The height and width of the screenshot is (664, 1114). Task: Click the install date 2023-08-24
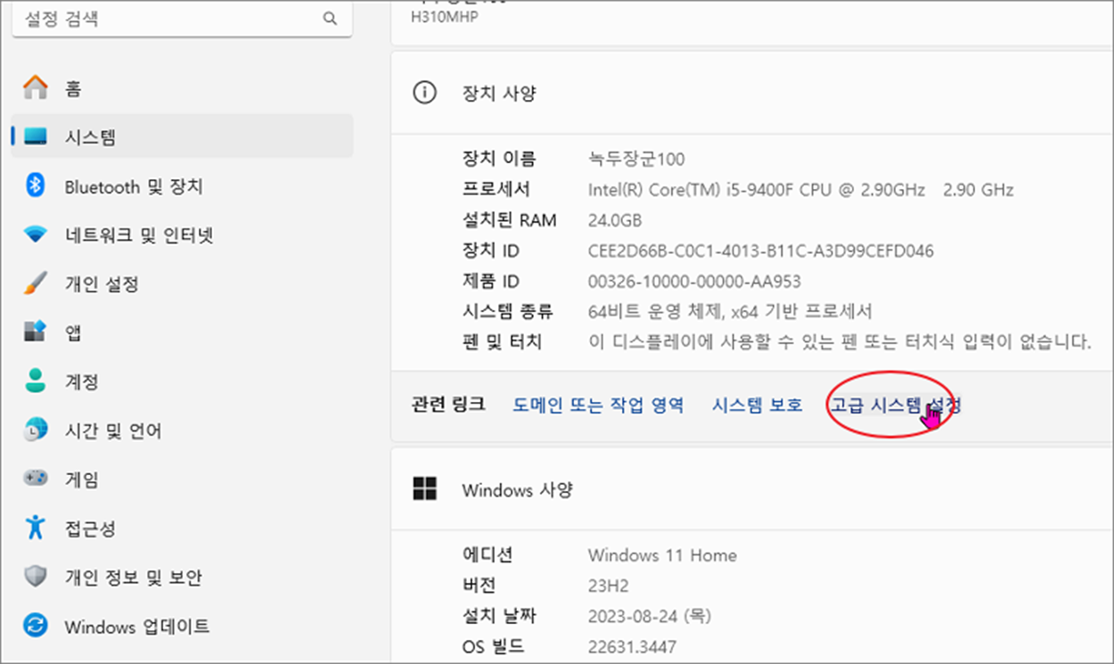coord(650,616)
